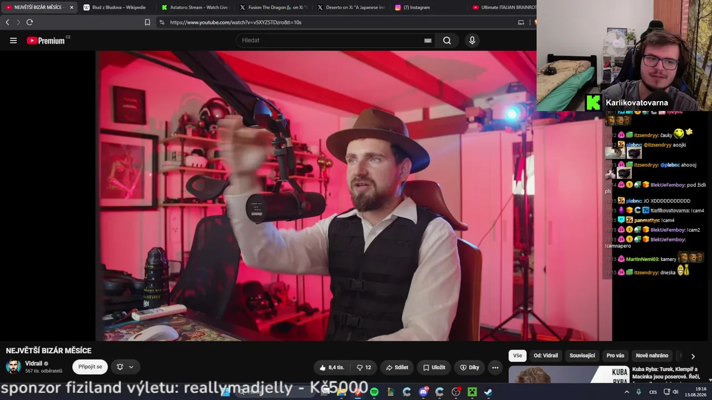712x400 pixels.
Task: Open notification bell dropdown for Vidrail
Action: pyautogui.click(x=125, y=367)
